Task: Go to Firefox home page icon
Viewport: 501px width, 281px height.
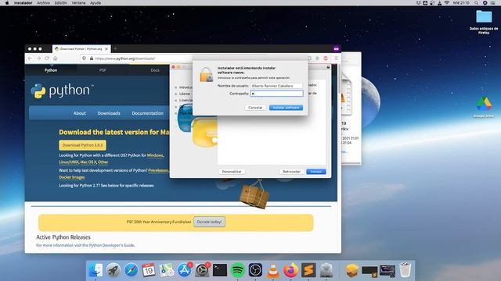Action: point(56,59)
